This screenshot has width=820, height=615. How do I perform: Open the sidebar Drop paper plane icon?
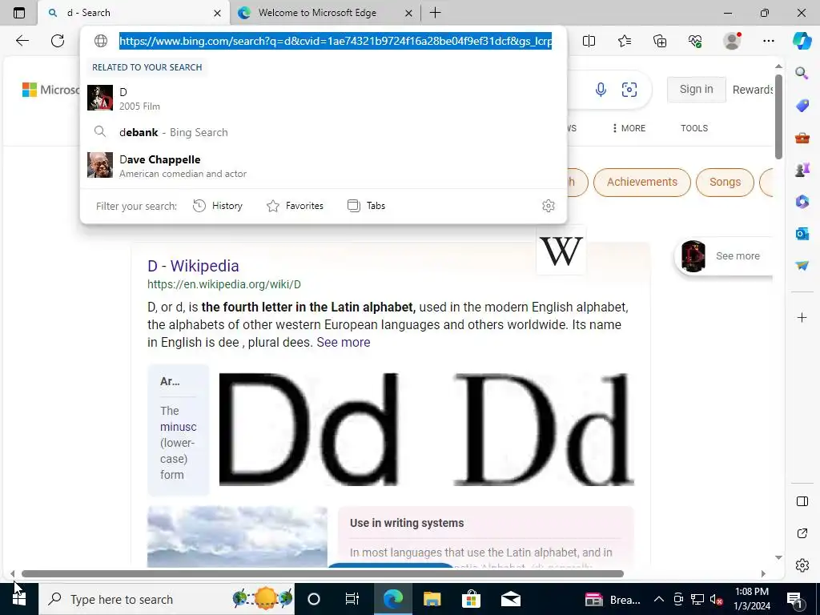click(802, 266)
